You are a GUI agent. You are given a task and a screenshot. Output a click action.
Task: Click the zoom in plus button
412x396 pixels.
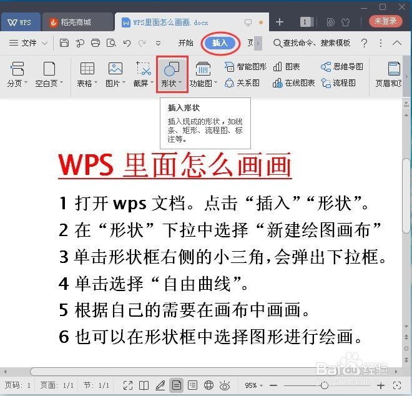click(x=380, y=385)
